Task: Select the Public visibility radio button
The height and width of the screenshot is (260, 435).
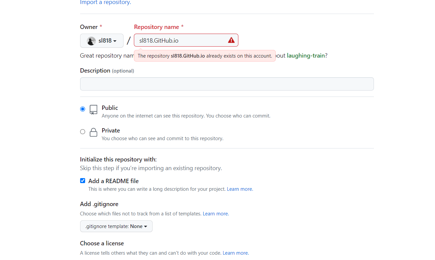Action: (x=82, y=109)
